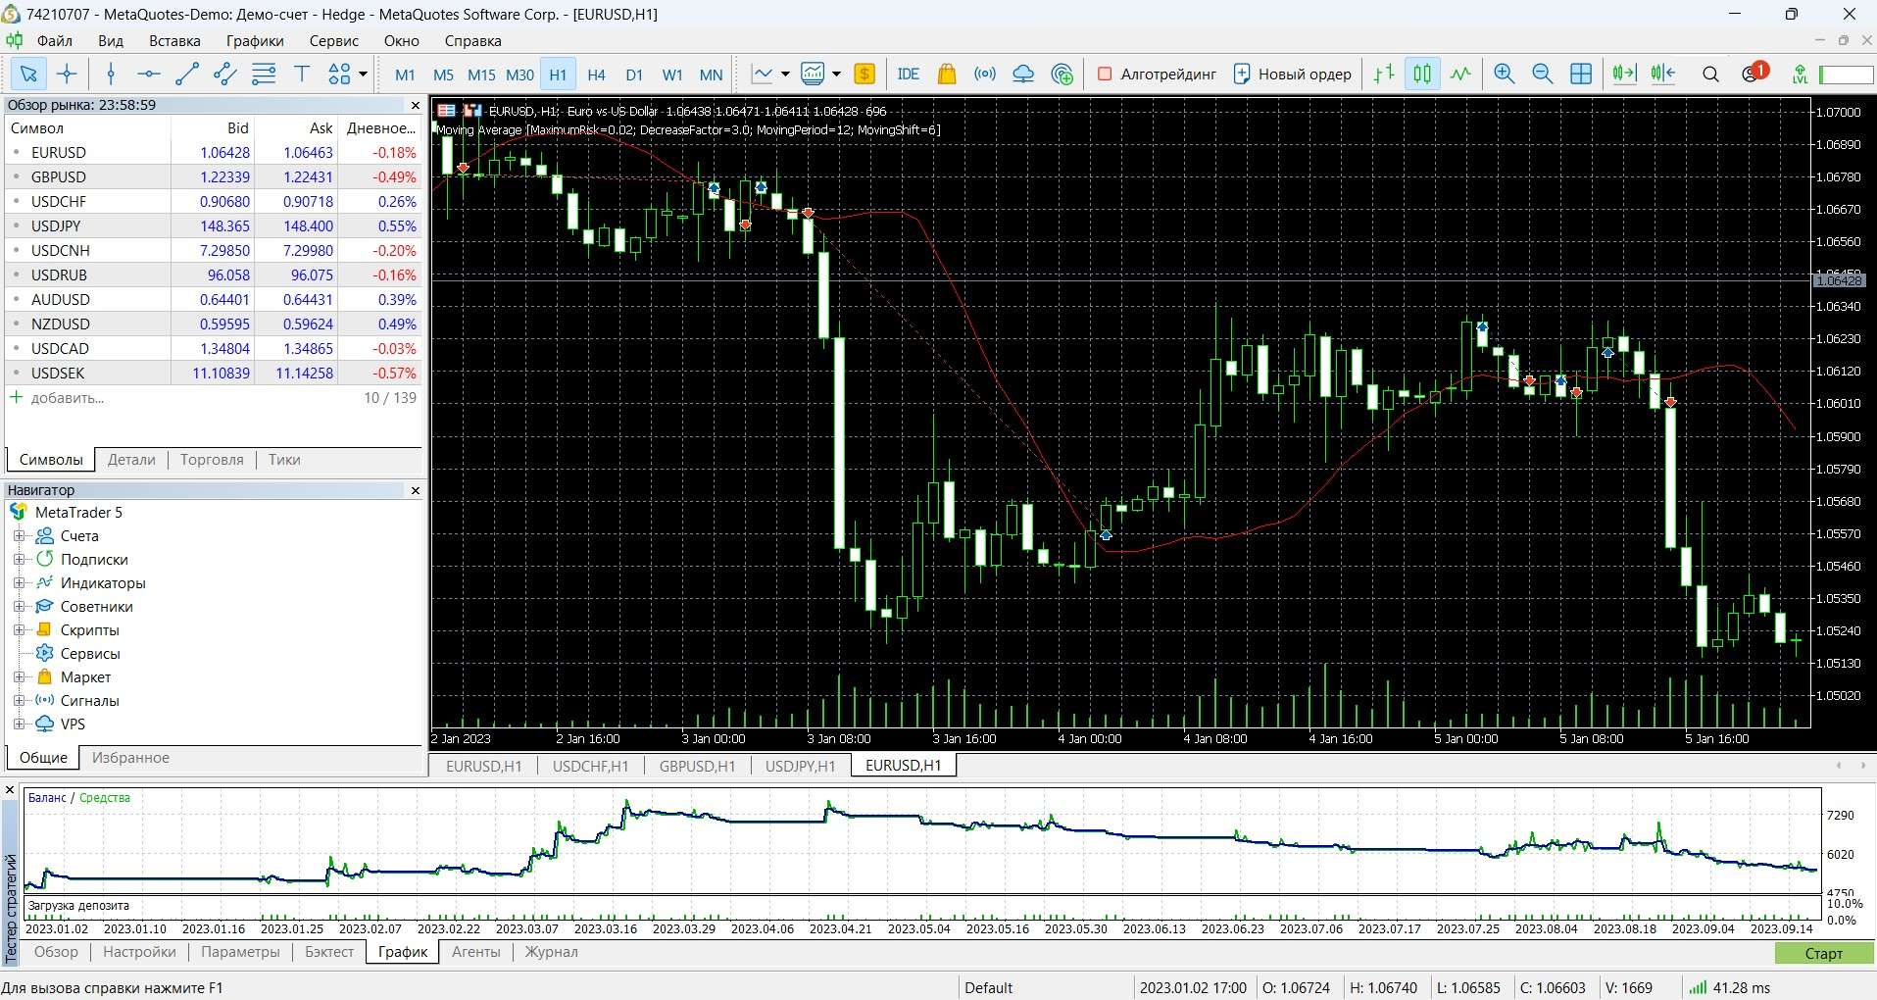Insert Fibonacci retracement tool
The height and width of the screenshot is (1000, 1877).
264,74
